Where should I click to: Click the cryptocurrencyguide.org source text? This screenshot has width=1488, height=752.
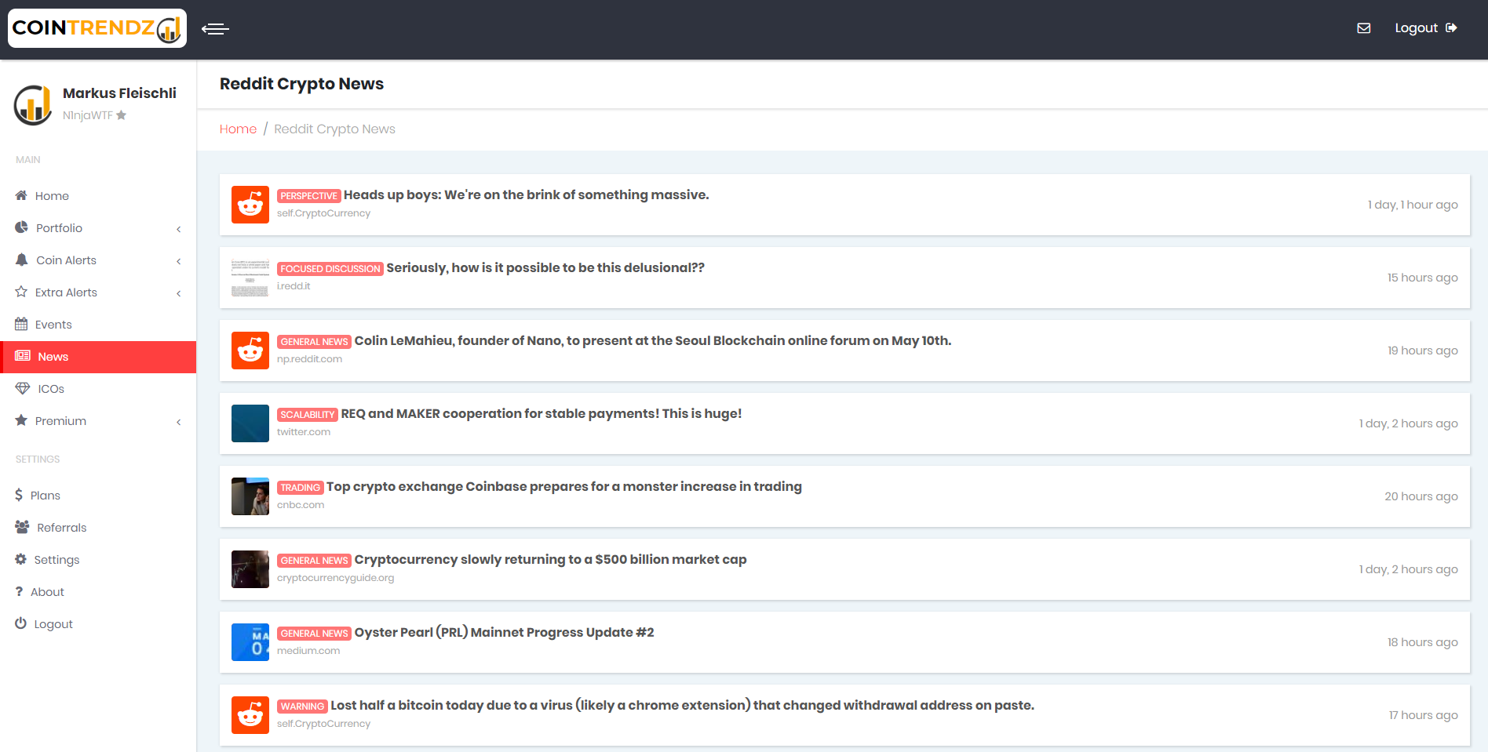click(x=336, y=578)
